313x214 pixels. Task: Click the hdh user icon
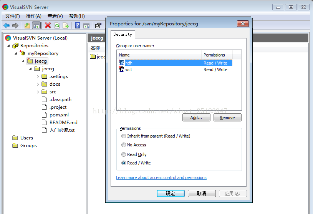click(x=121, y=63)
